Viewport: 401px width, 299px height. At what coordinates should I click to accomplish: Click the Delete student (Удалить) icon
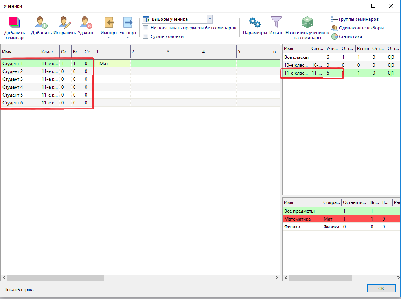86,23
